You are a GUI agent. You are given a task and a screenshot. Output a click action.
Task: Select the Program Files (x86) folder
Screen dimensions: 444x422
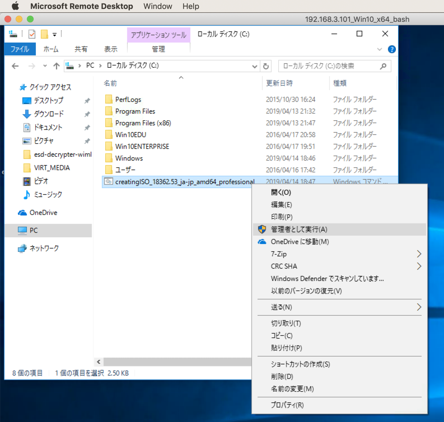(x=143, y=123)
